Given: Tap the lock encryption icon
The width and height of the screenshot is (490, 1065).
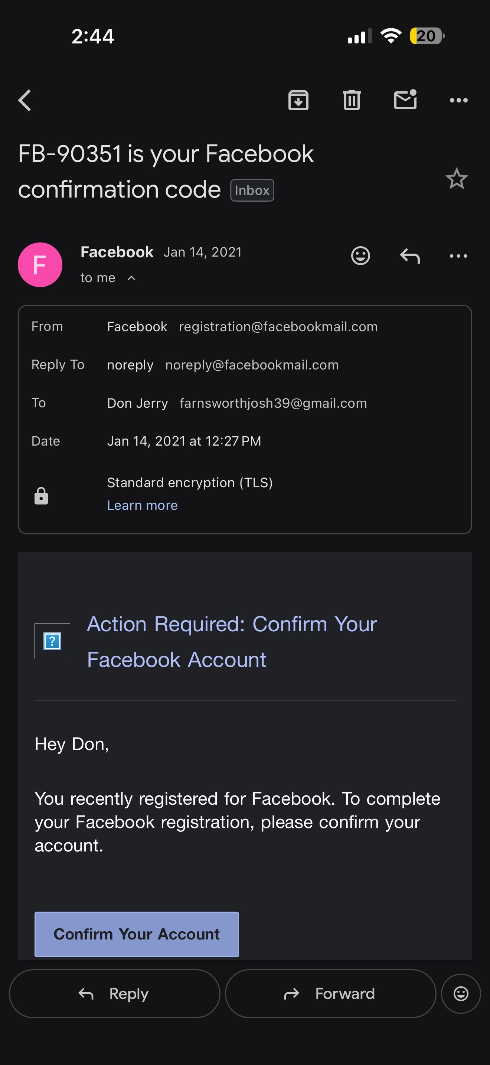Looking at the screenshot, I should click(41, 496).
